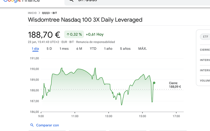
Task: Go to INICIO breadcrumb link
Action: pos(32,13)
